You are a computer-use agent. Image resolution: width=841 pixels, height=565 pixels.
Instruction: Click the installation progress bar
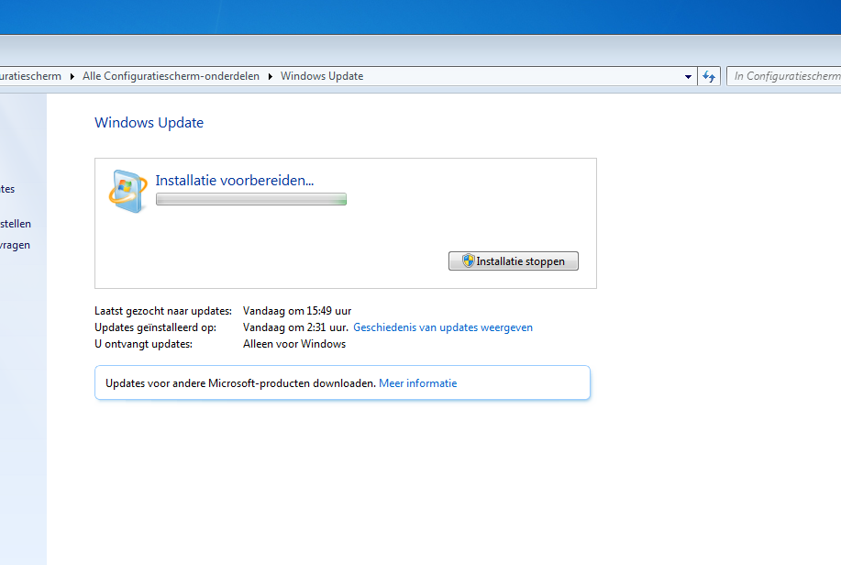click(x=251, y=200)
